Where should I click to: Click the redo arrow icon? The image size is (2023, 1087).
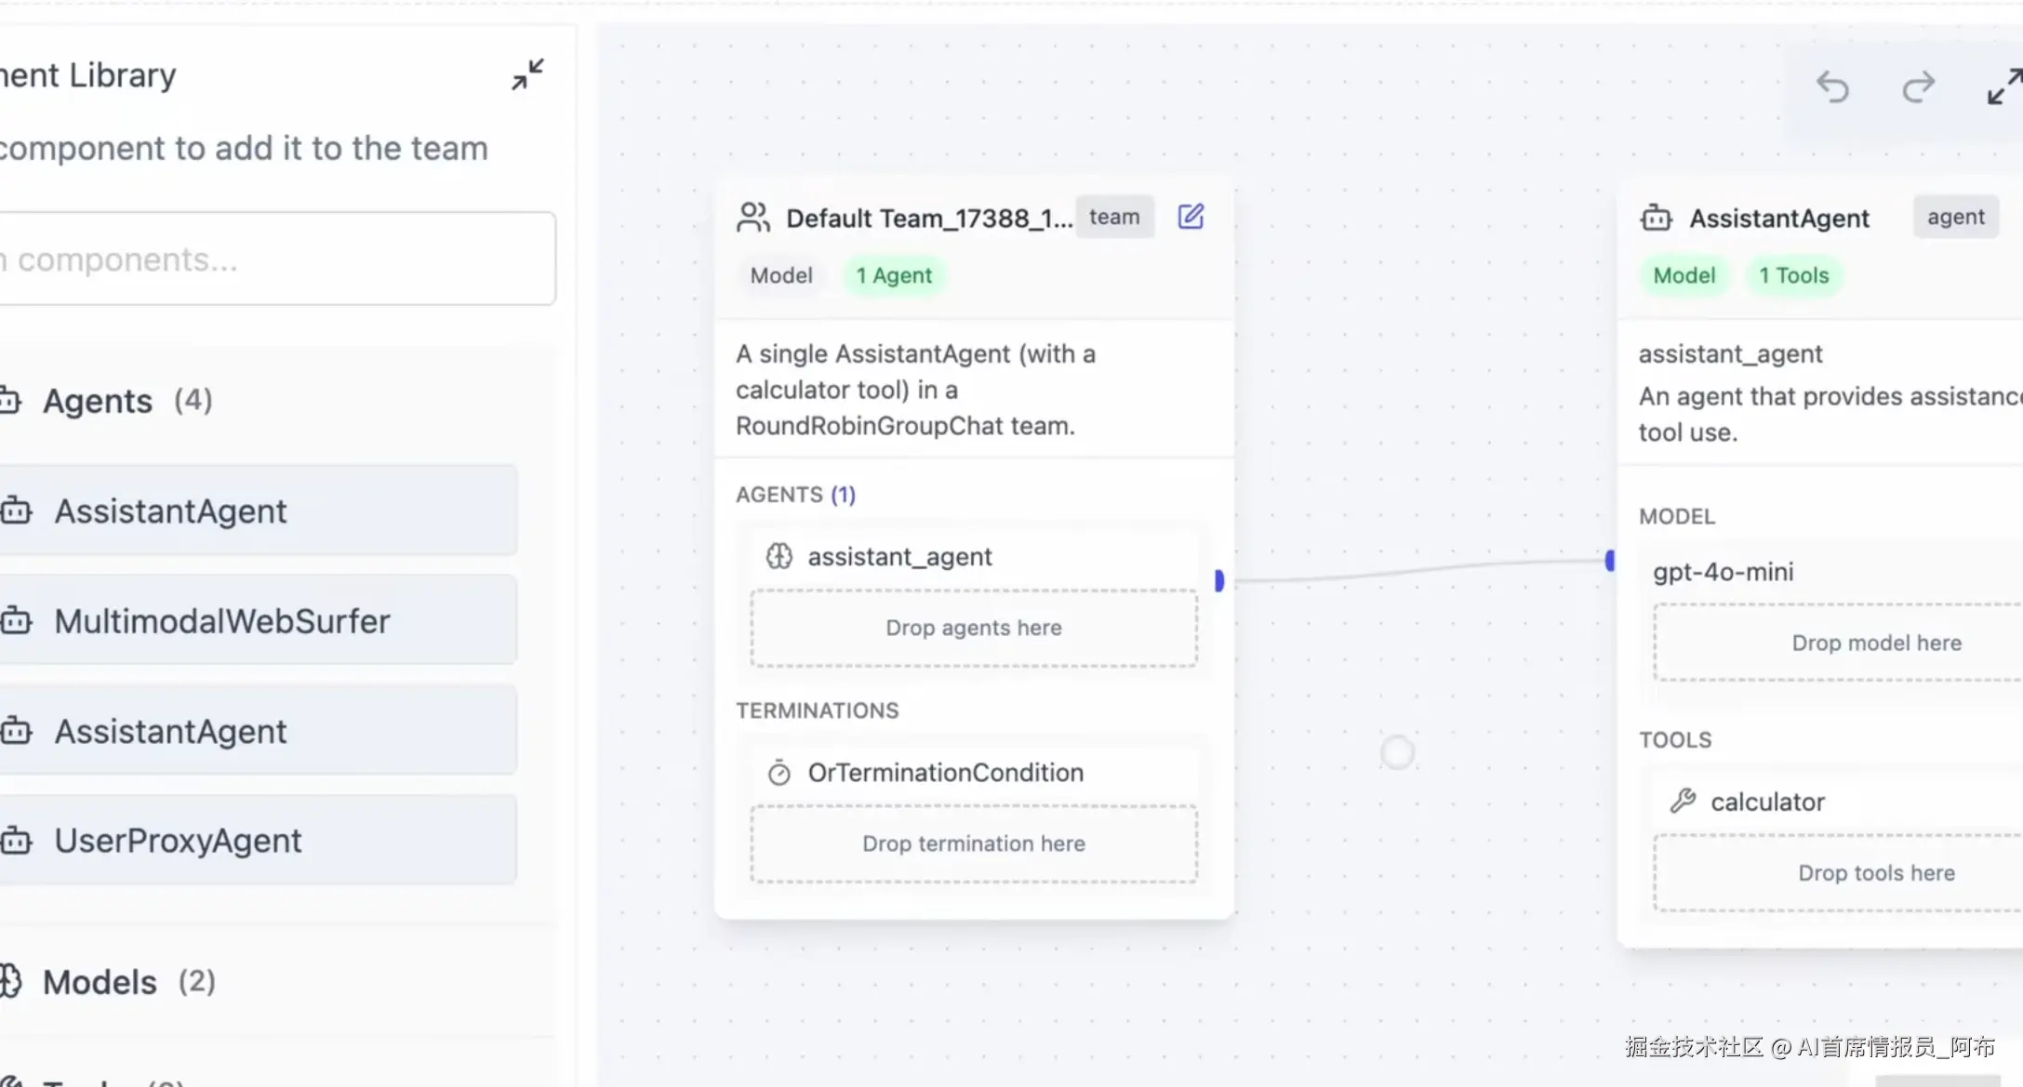point(1918,88)
